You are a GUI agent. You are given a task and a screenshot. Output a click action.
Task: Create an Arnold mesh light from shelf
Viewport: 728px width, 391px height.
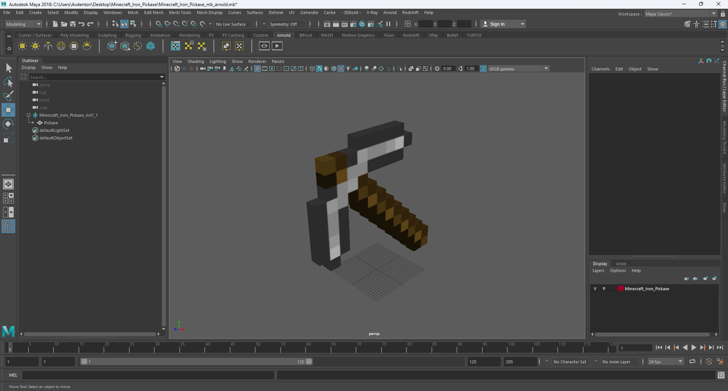[35, 46]
